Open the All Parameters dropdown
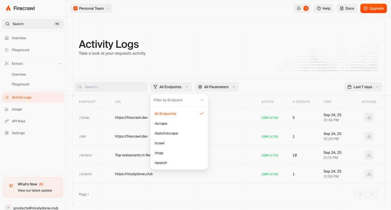The height and width of the screenshot is (210, 391). coord(217,87)
